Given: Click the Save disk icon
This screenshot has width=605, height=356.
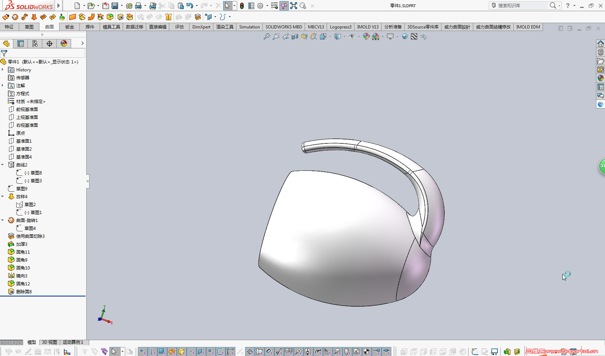Looking at the screenshot, I should coord(115,6).
